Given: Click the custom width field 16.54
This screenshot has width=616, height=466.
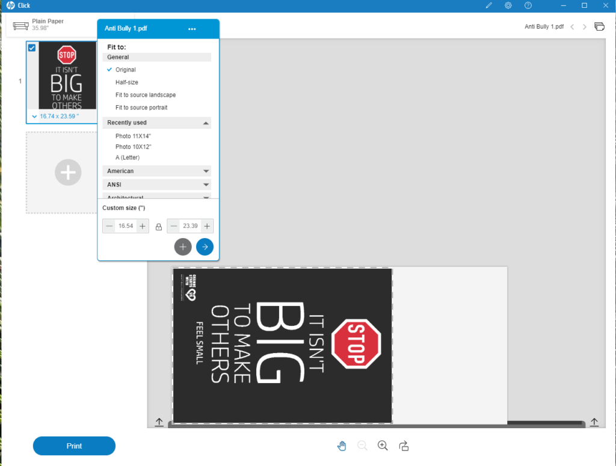Looking at the screenshot, I should coord(126,226).
